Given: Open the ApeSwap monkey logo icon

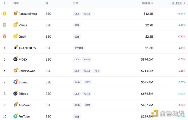Looking at the screenshot, I should click(x=15, y=105).
